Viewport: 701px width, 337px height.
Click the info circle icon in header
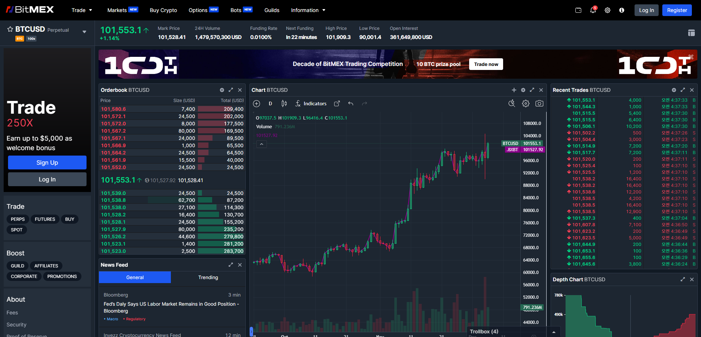[x=622, y=10]
